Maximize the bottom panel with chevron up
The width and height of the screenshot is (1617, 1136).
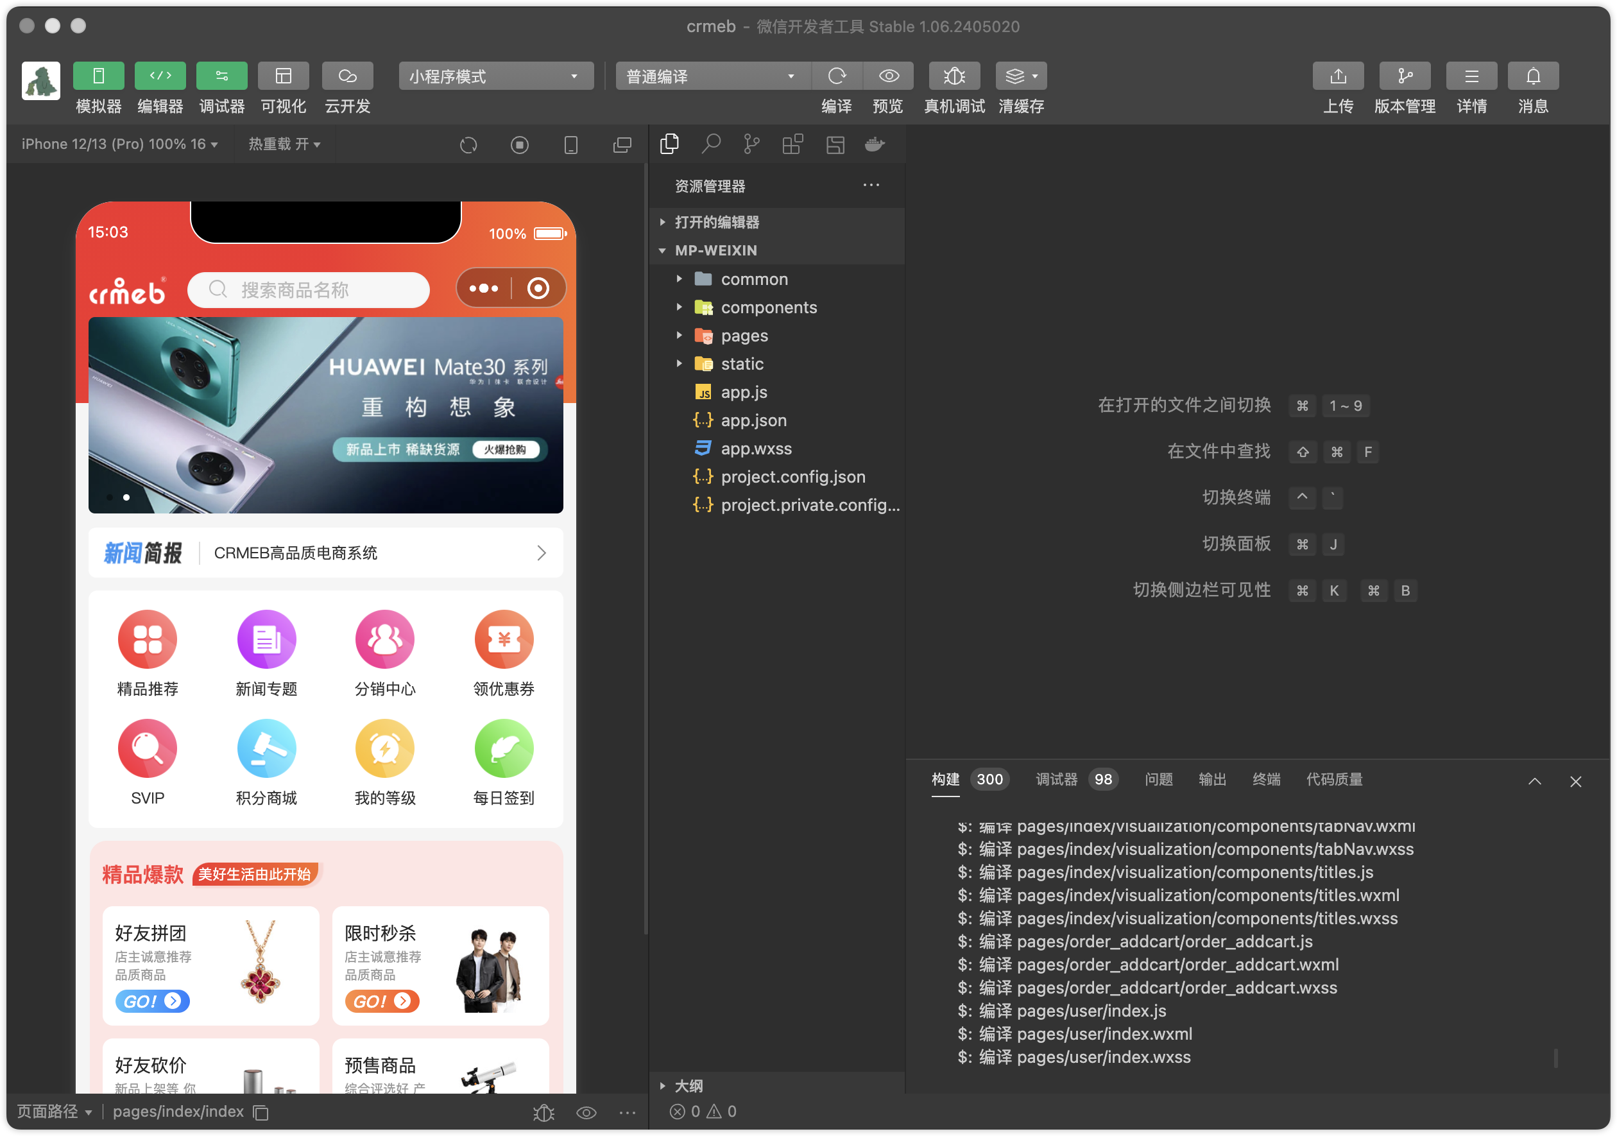pos(1535,782)
